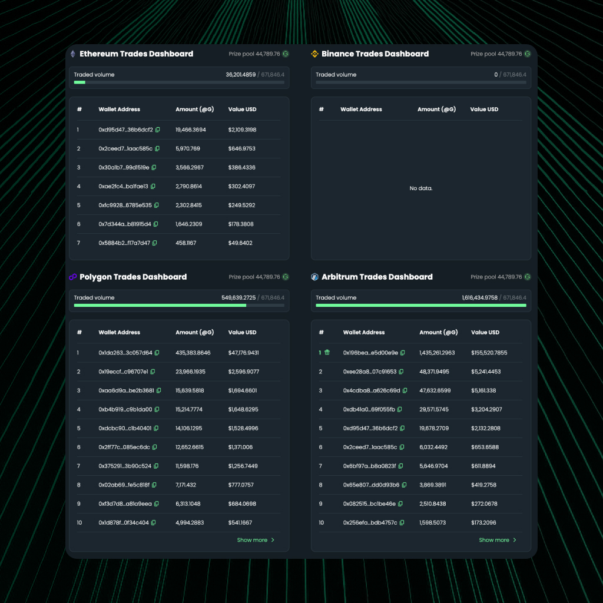603x603 pixels.
Task: Click the G token icon beside Binance prize pool
Action: pyautogui.click(x=528, y=54)
